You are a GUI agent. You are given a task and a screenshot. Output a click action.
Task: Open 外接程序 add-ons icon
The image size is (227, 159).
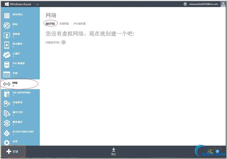pyautogui.click(x=7, y=104)
